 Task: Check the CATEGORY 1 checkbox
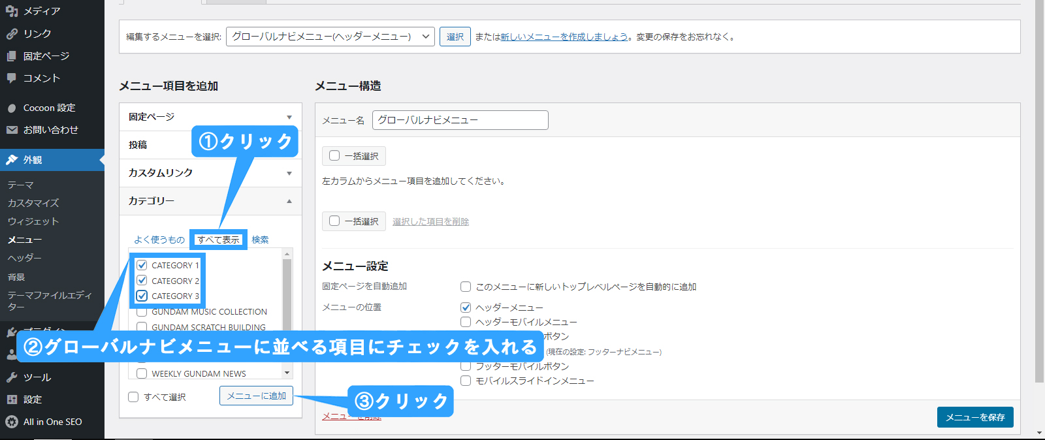tap(142, 265)
